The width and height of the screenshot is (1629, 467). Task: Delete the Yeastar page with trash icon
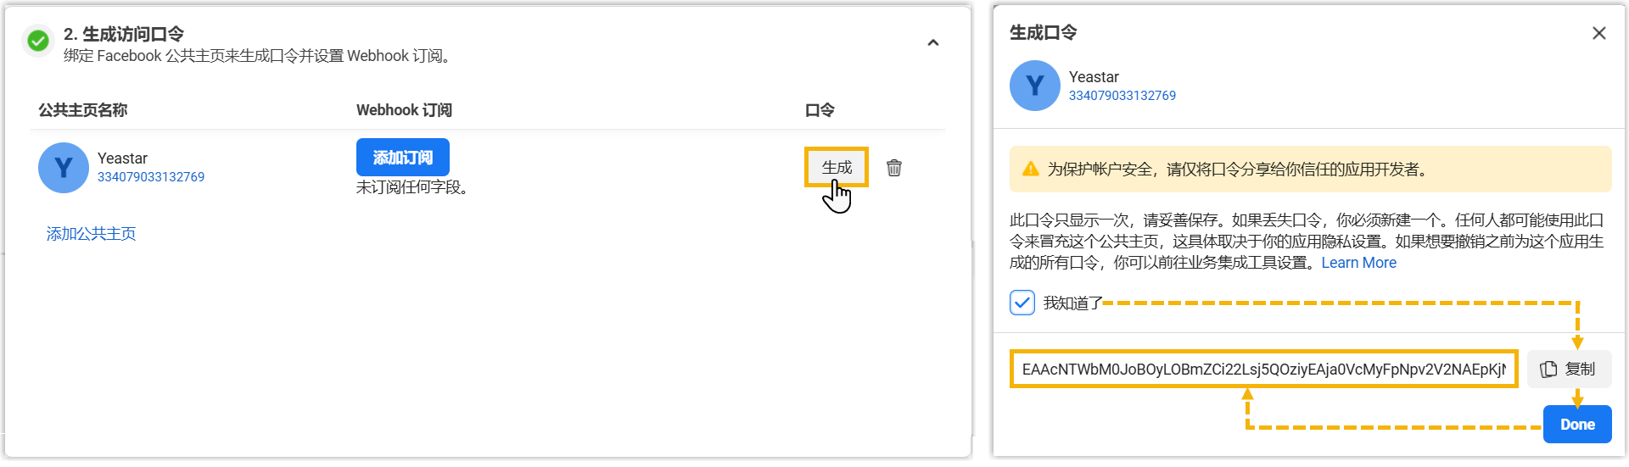[894, 168]
